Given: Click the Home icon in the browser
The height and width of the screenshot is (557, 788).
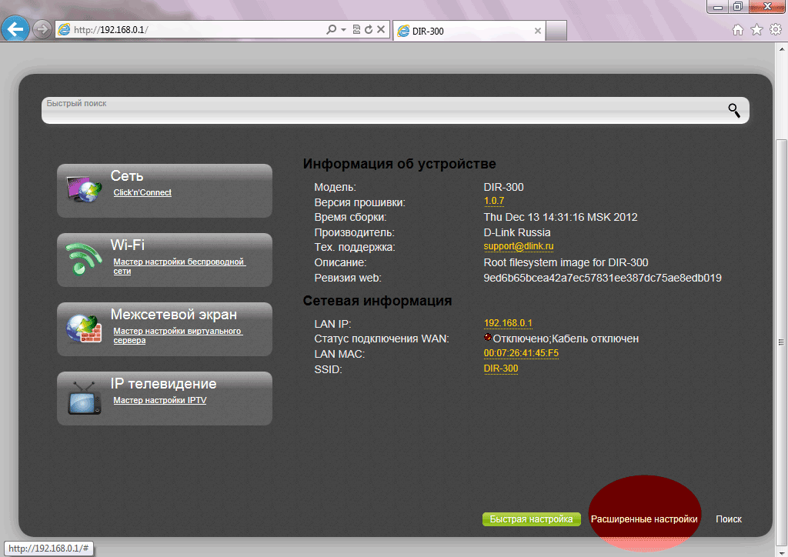Looking at the screenshot, I should pos(738,30).
